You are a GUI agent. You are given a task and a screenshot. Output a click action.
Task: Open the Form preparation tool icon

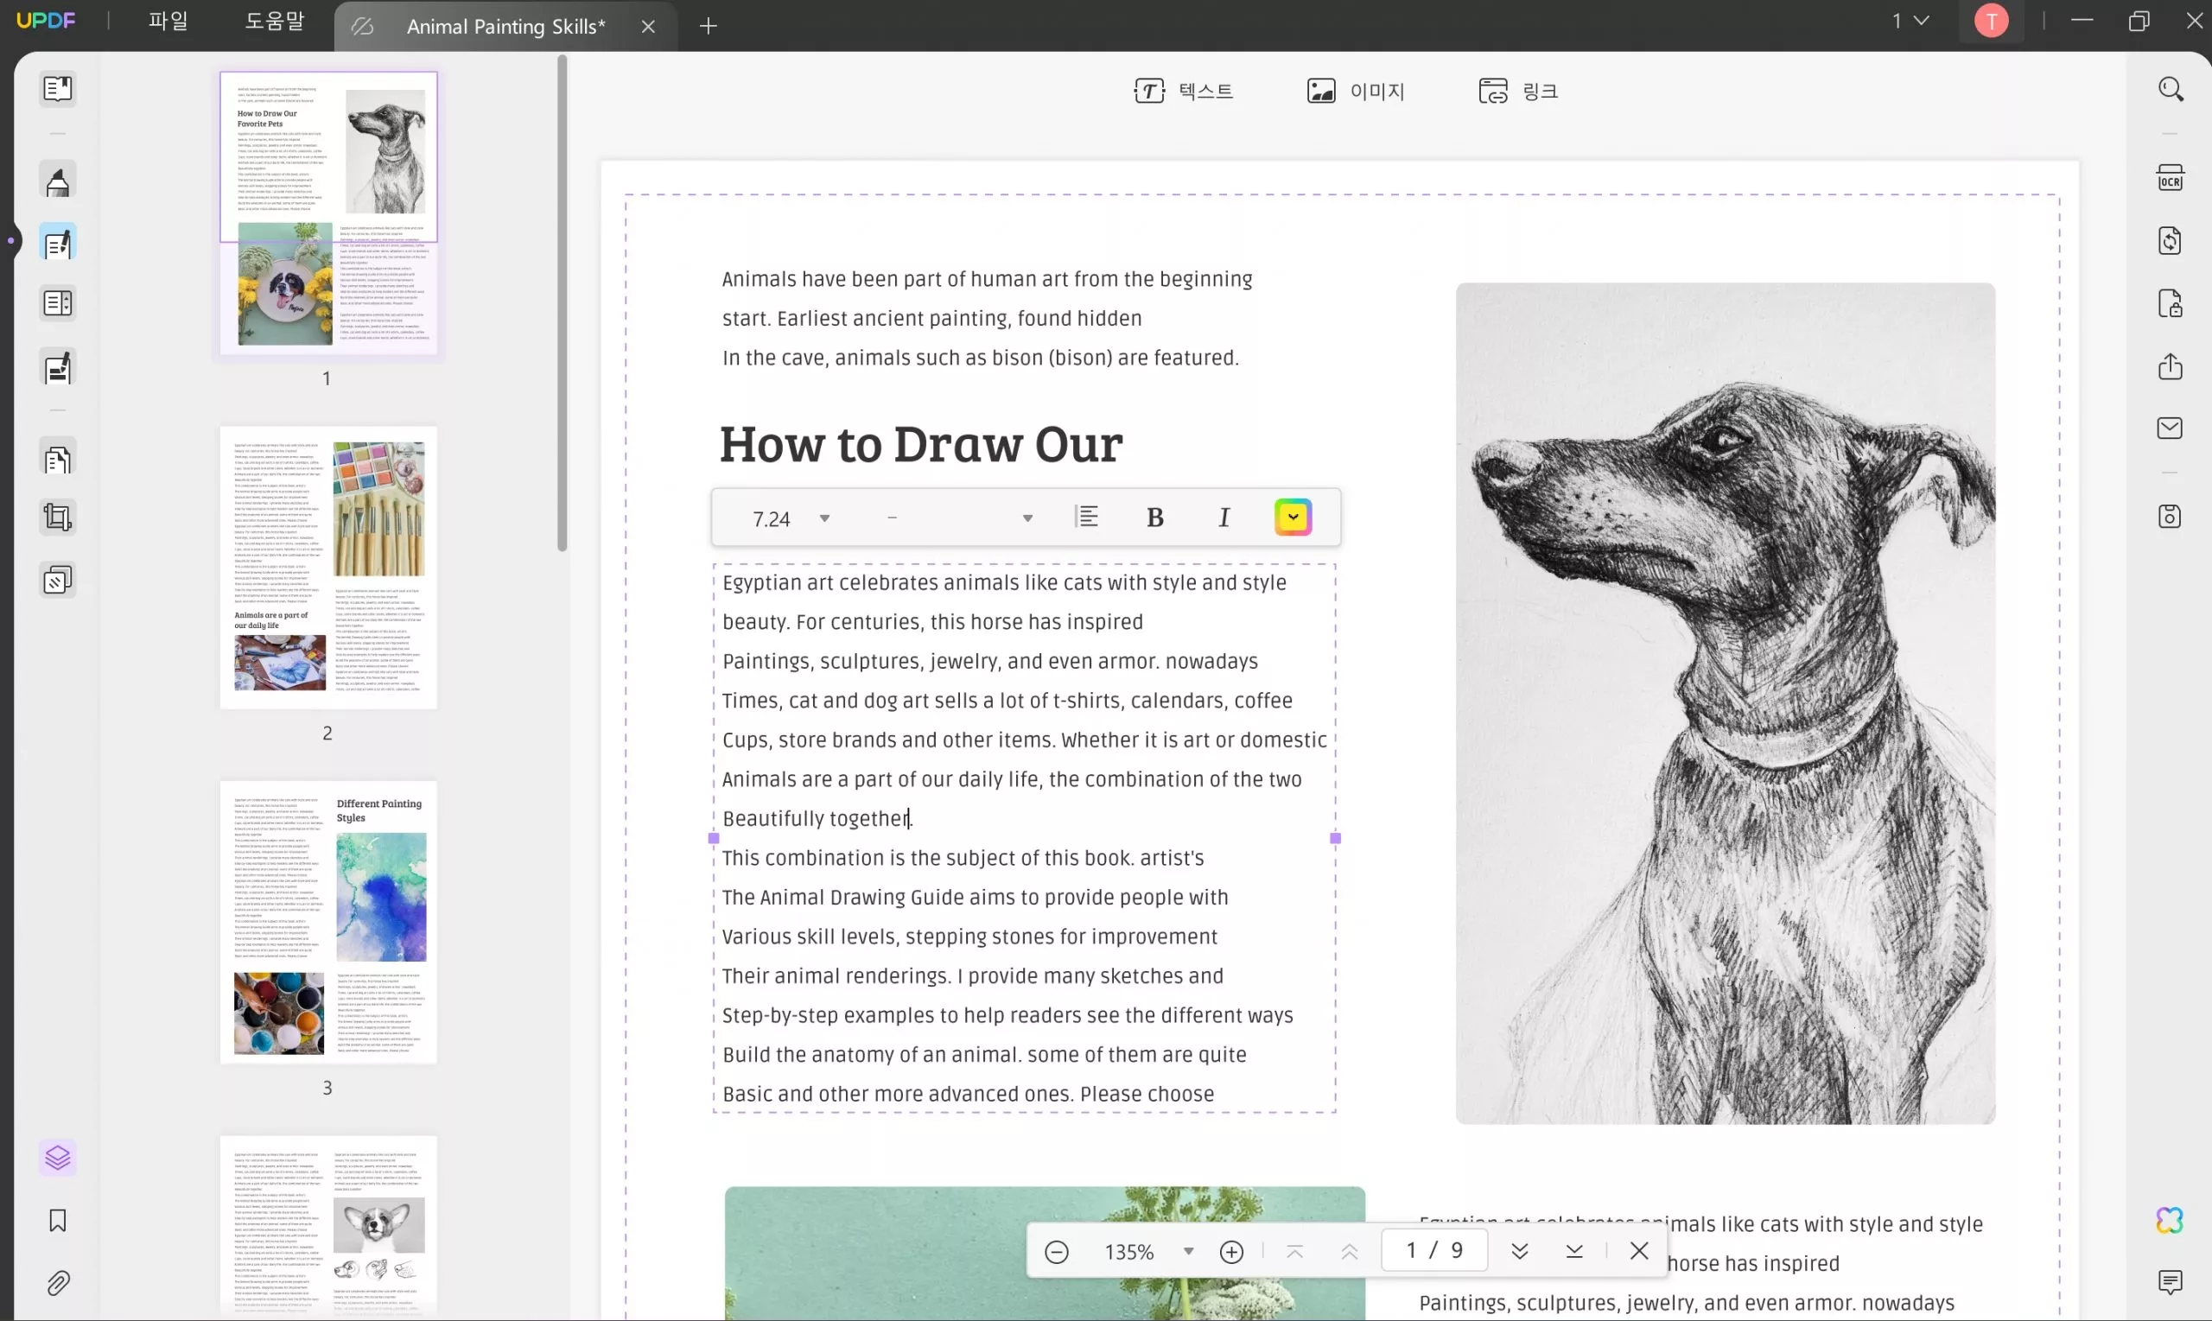point(58,303)
